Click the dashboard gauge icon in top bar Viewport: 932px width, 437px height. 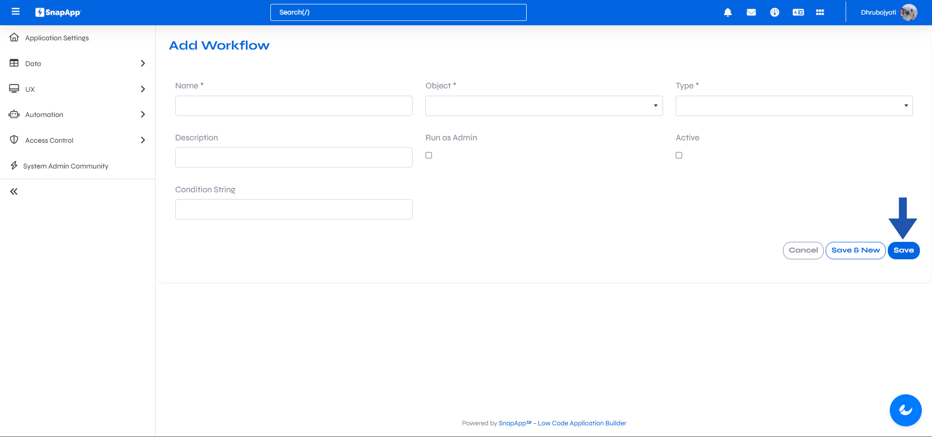pyautogui.click(x=774, y=13)
